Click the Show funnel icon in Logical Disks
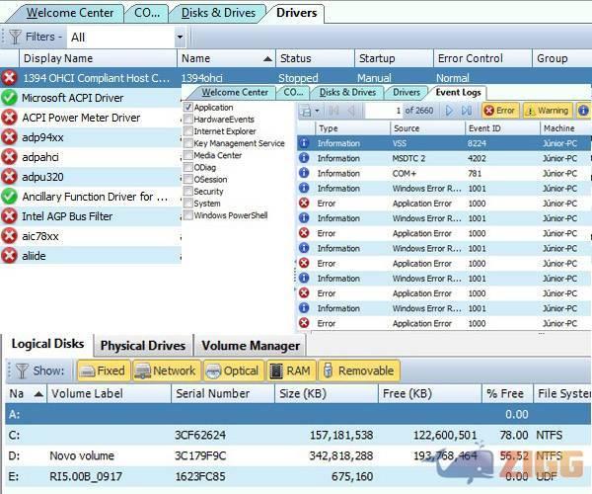The image size is (592, 494). pyautogui.click(x=22, y=371)
